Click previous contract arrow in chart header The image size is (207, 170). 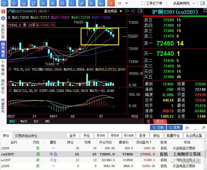127,11
